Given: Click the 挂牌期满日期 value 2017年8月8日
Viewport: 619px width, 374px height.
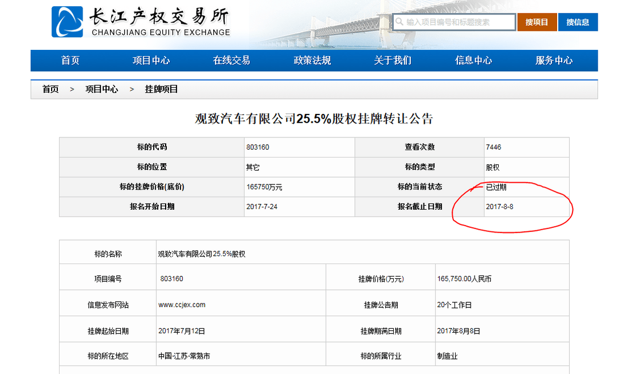Looking at the screenshot, I should 459,331.
